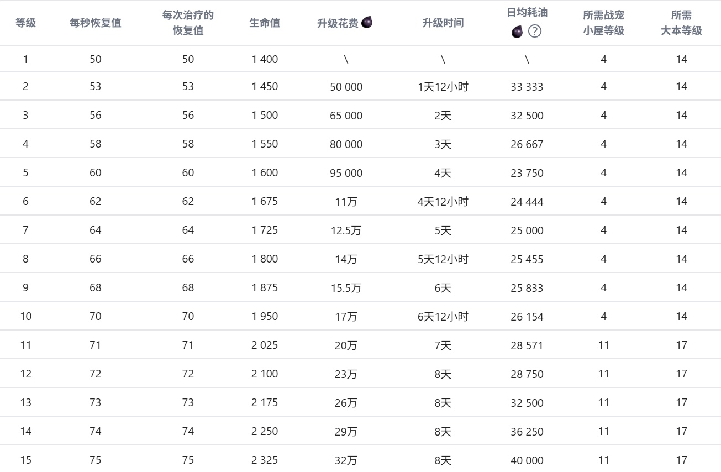Select the upgrade time cell 3天

coord(443,144)
